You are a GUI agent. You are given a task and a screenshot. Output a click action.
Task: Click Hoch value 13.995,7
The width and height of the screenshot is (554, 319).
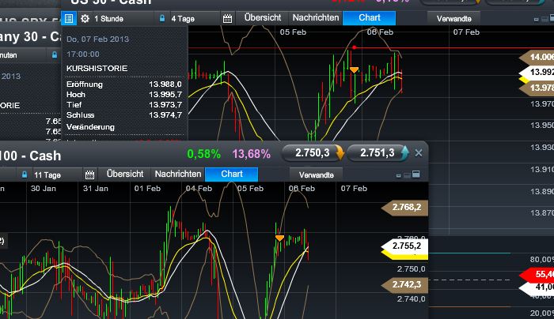click(165, 95)
